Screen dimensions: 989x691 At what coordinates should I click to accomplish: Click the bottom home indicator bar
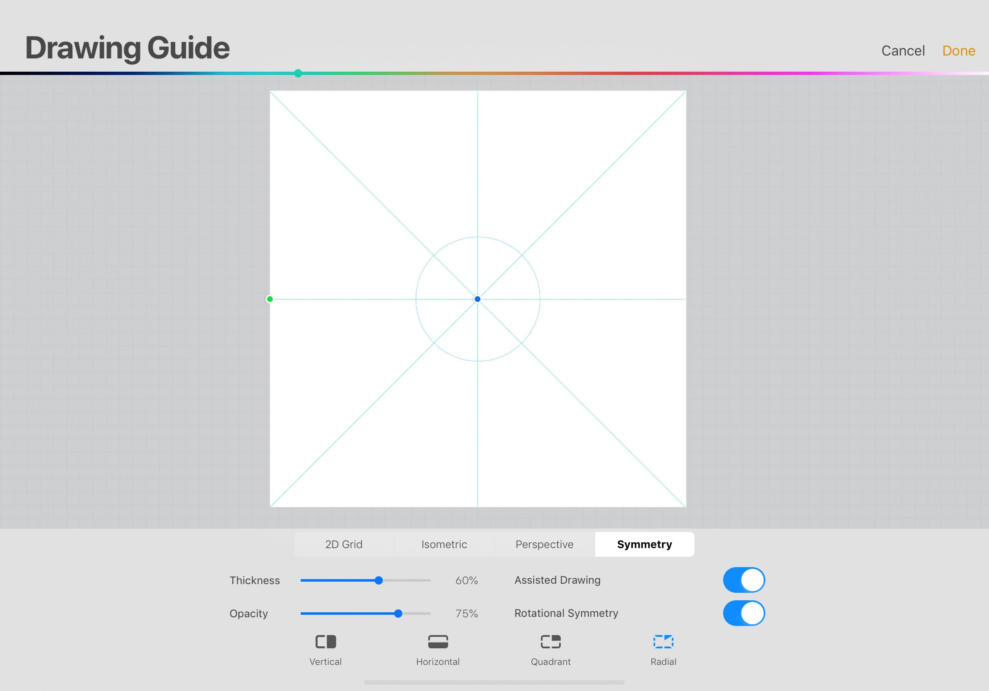(494, 682)
